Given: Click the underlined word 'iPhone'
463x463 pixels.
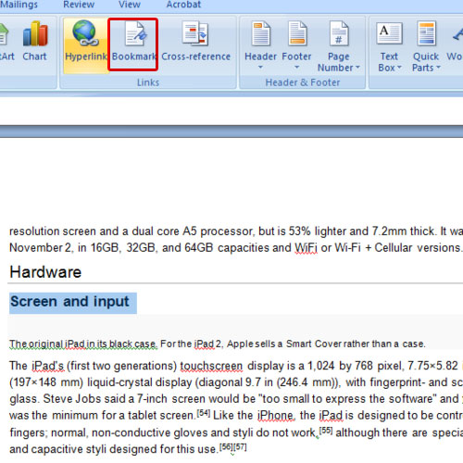Looking at the screenshot, I should (276, 415).
